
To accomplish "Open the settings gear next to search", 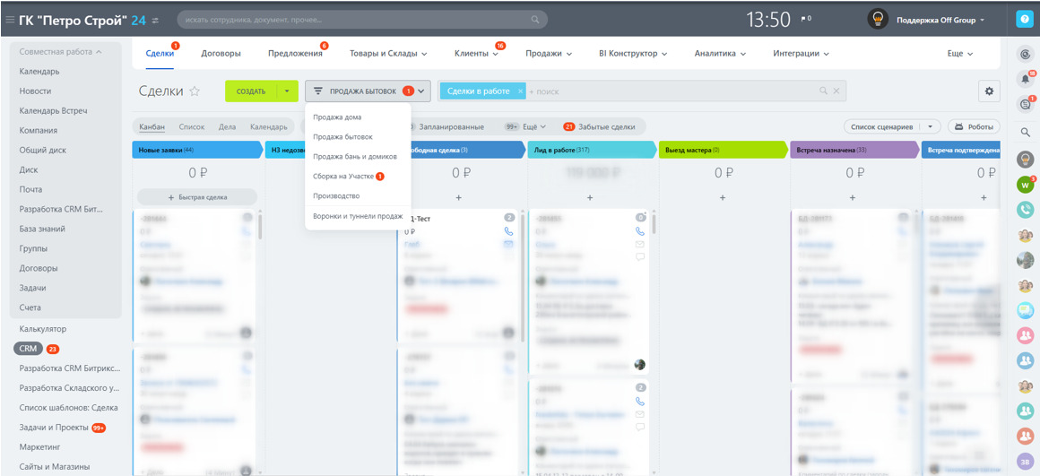I will (x=989, y=91).
